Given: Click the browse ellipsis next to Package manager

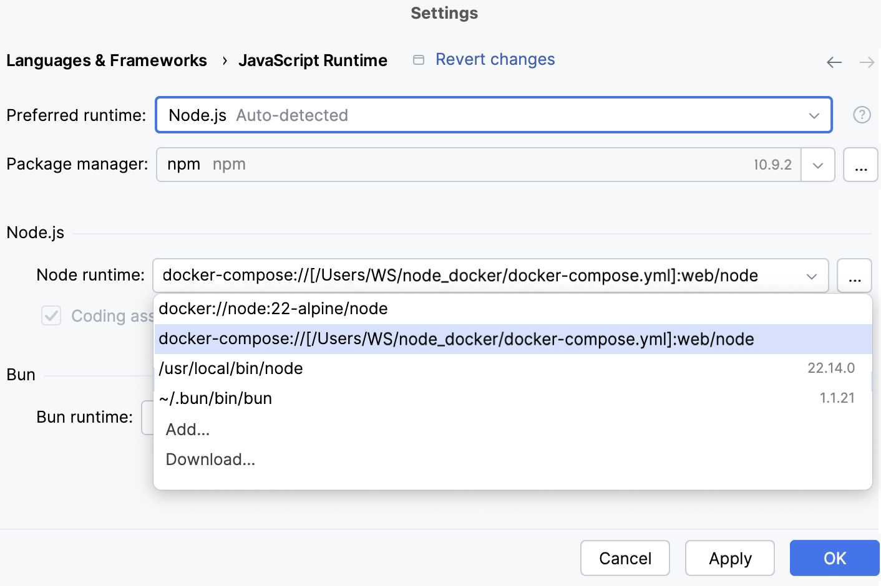Looking at the screenshot, I should point(860,165).
